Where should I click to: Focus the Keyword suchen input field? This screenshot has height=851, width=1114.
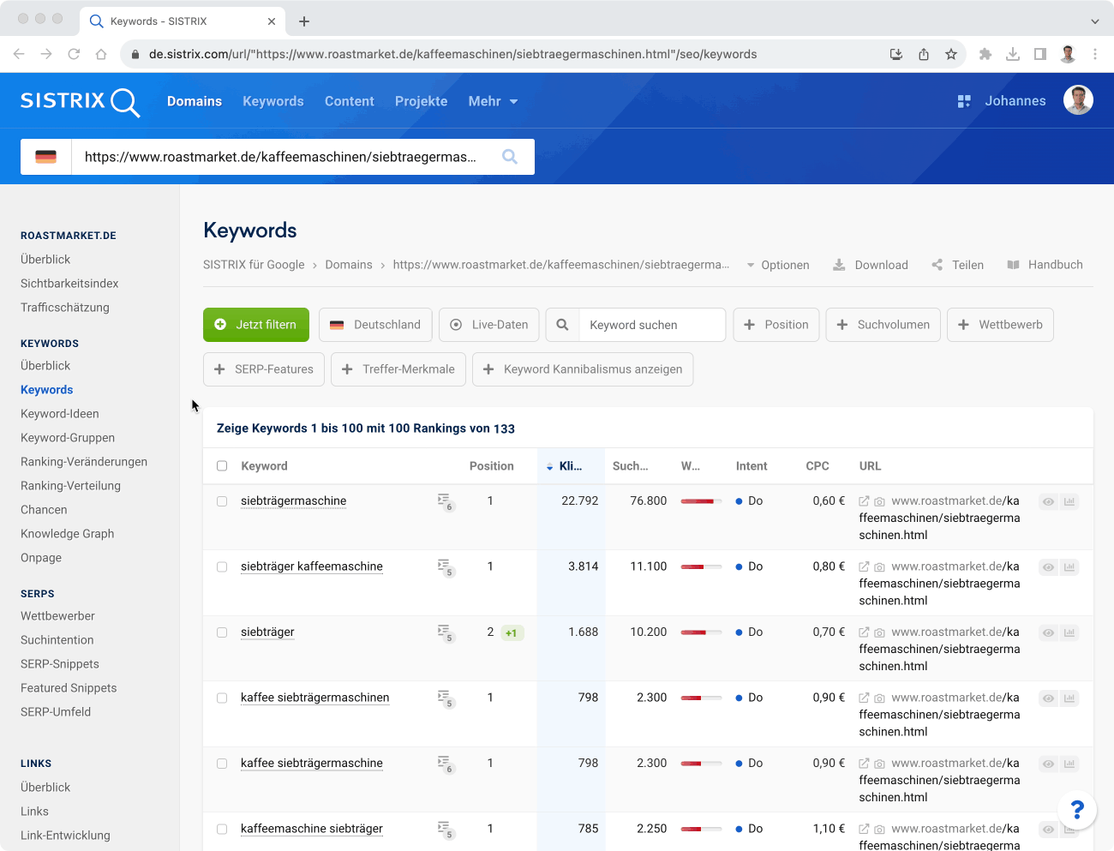pyautogui.click(x=651, y=325)
